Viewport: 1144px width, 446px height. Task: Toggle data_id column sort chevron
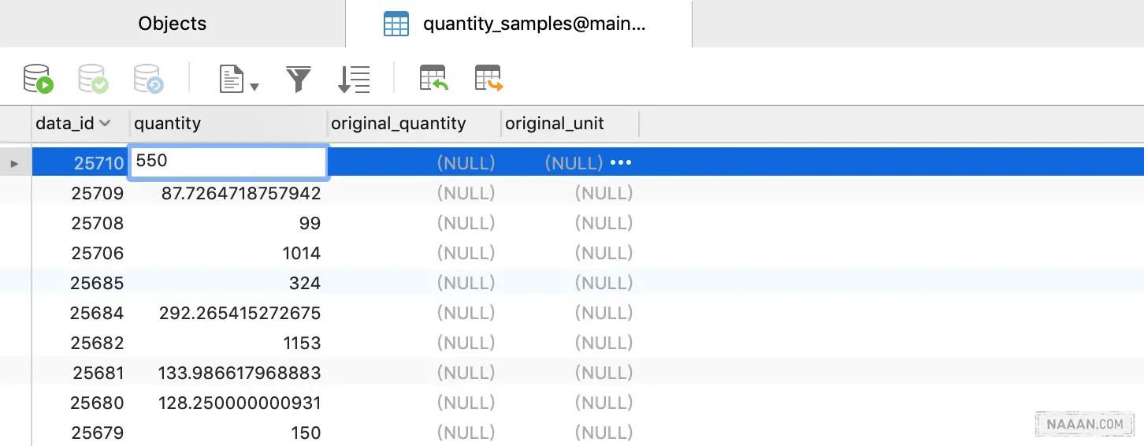(x=105, y=124)
